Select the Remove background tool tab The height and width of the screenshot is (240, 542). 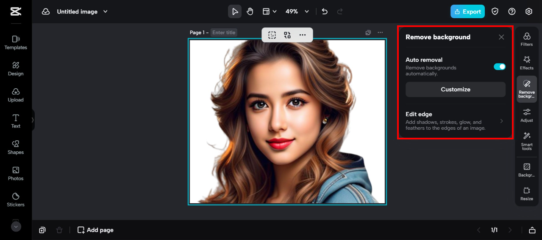(x=527, y=89)
